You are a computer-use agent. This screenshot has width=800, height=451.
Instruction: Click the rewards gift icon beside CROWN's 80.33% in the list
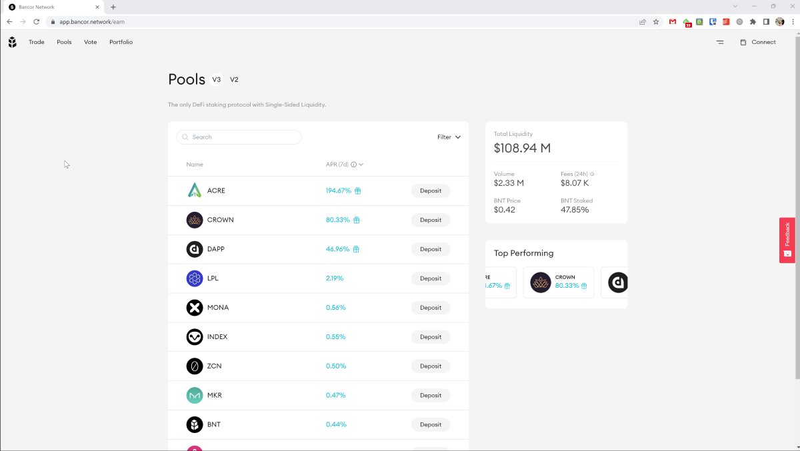pyautogui.click(x=356, y=220)
